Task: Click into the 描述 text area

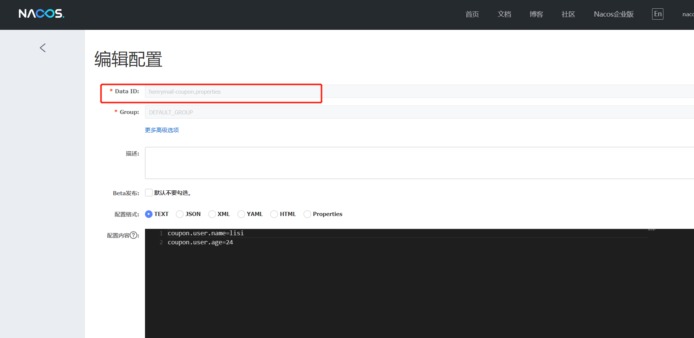Action: click(415, 163)
